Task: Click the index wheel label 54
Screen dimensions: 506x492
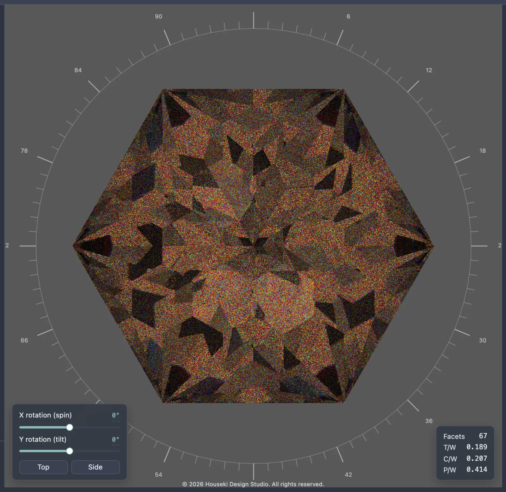Action: pos(158,475)
